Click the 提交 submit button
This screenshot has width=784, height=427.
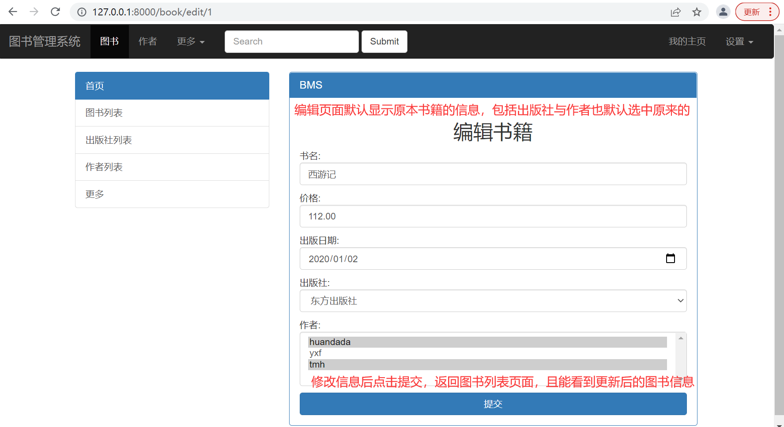[493, 404]
